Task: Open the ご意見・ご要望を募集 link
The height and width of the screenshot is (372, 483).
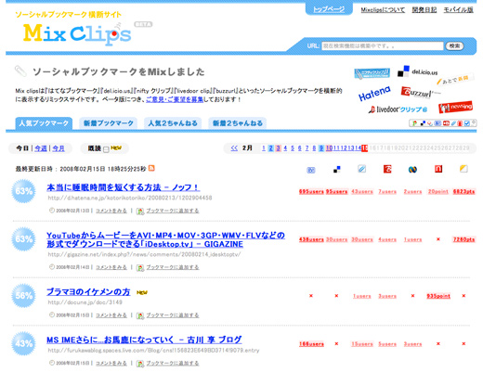Action: [x=175, y=99]
